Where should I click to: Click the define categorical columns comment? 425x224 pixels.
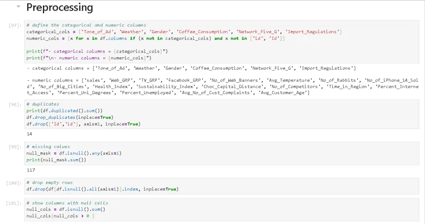tap(86, 25)
